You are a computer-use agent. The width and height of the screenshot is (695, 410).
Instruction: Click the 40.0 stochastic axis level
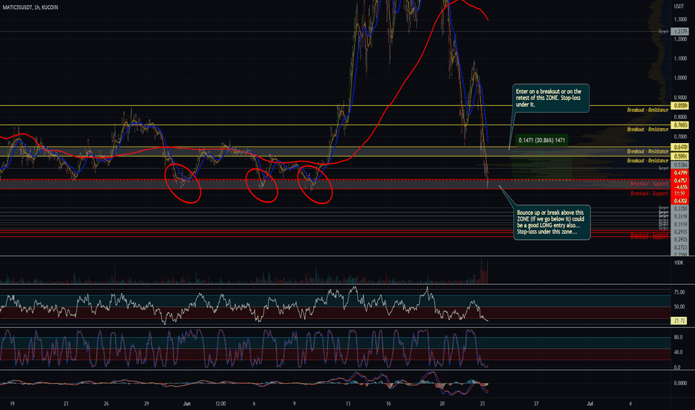678,353
